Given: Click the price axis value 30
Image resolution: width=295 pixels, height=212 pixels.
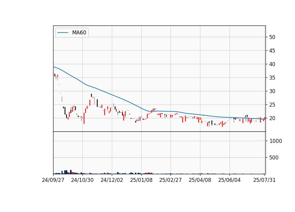Looking at the screenshot, I should [272, 91].
